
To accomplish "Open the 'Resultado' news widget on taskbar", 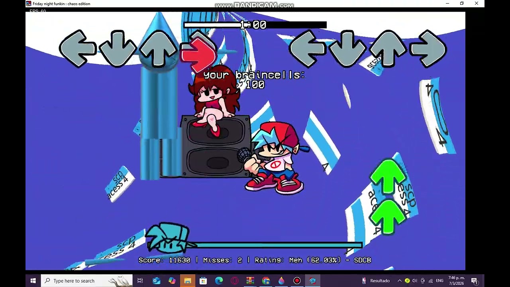I will tap(376, 281).
